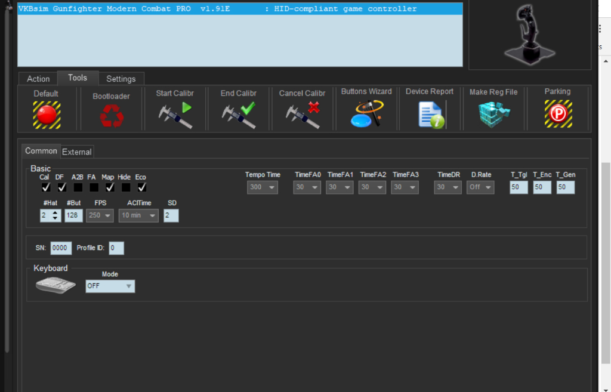Select the VKBsim Gunfighter device row
The image size is (611, 392).
point(240,9)
